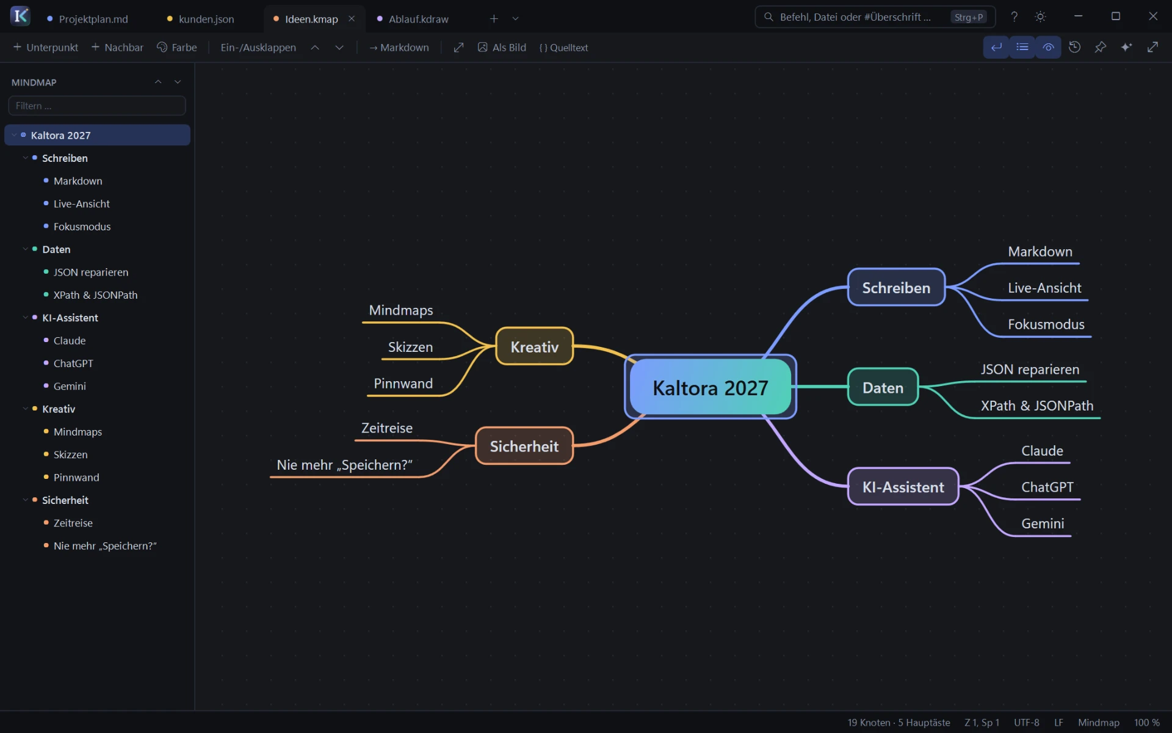Collapse KI-Assistent tree branch
This screenshot has height=733, width=1172.
tap(26, 318)
